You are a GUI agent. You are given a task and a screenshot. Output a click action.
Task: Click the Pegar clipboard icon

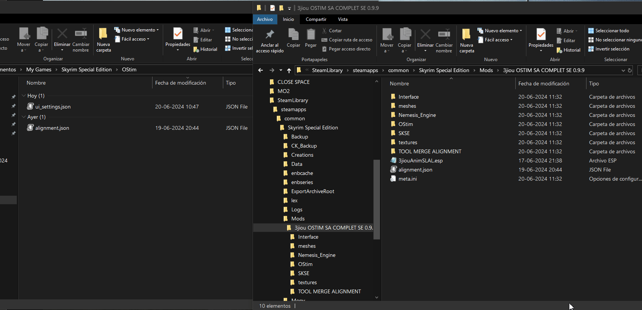311,35
